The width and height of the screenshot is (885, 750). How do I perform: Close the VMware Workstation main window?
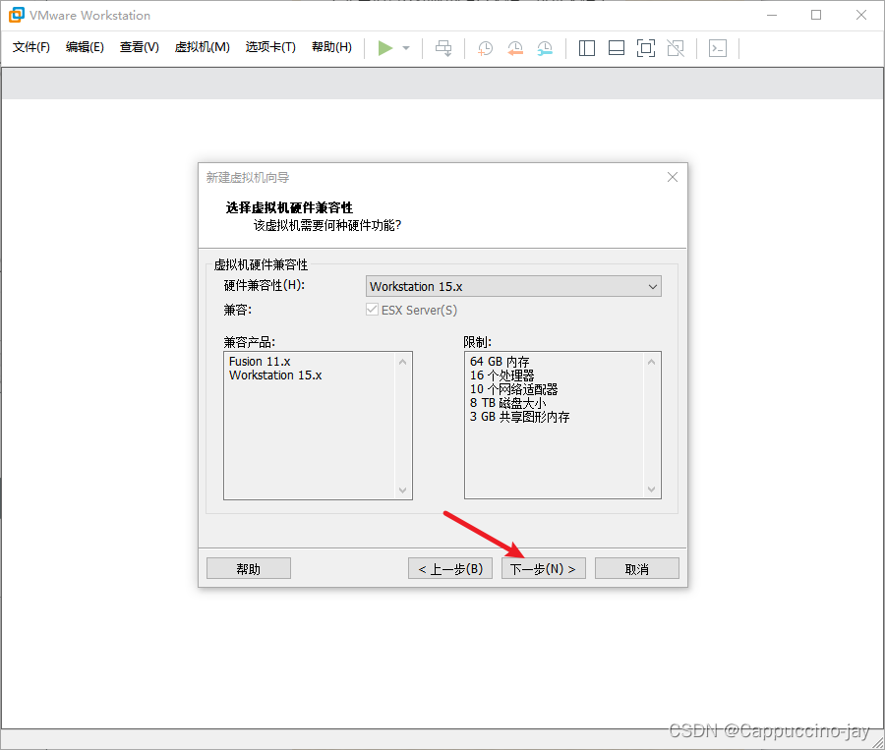pyautogui.click(x=861, y=16)
